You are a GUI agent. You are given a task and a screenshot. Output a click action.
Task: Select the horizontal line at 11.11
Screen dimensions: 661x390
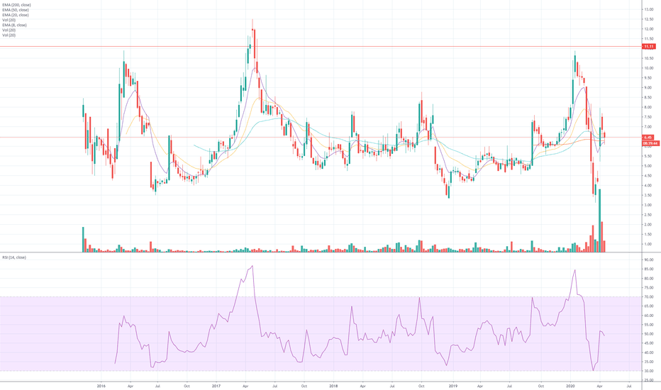(321, 46)
